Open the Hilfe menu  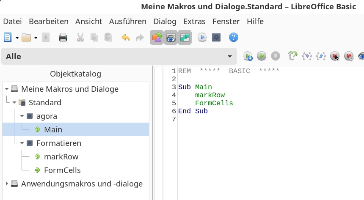pos(255,21)
